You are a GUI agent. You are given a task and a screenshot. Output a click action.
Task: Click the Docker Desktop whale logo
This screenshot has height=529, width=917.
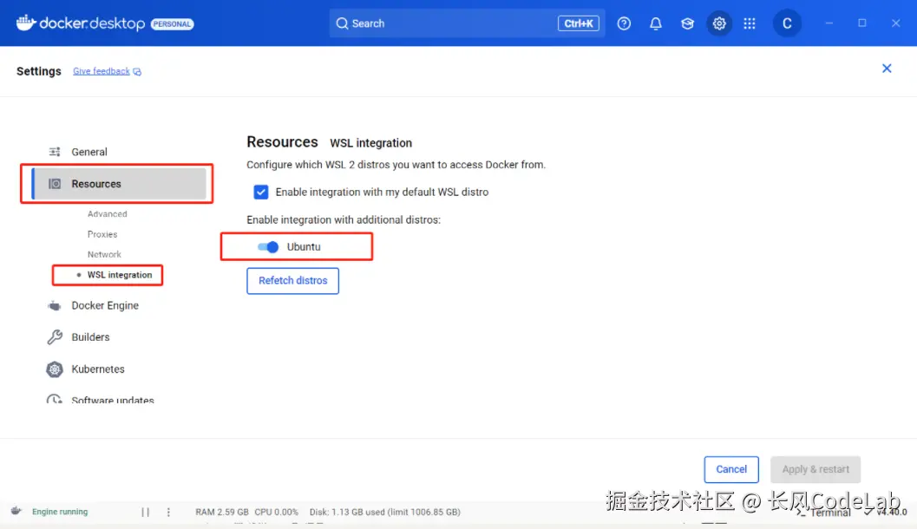point(26,23)
